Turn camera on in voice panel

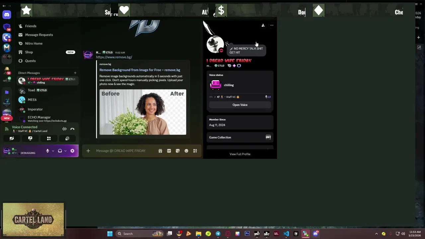[12, 138]
